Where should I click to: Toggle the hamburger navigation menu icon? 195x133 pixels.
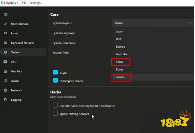[6, 14]
